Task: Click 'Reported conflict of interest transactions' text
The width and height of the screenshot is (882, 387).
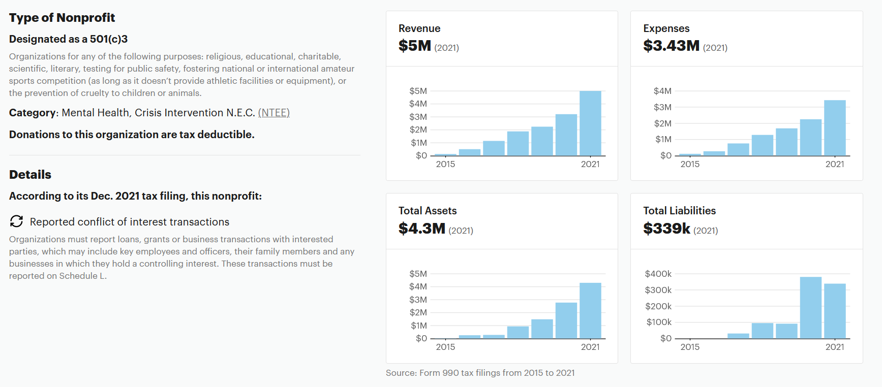Action: click(x=130, y=222)
